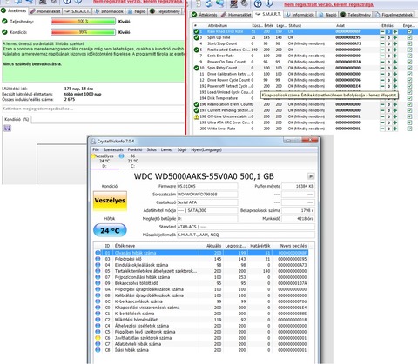
Task: Toggle enable checkbox on Write Error Rate row
Action: click(409, 129)
